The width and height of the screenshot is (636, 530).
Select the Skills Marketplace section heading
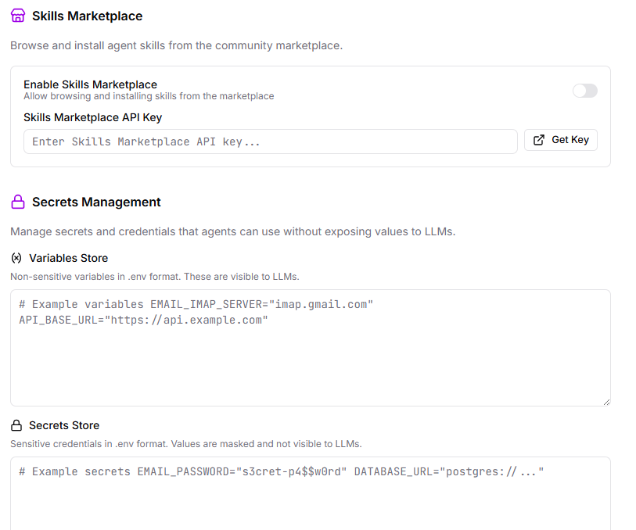tap(87, 16)
